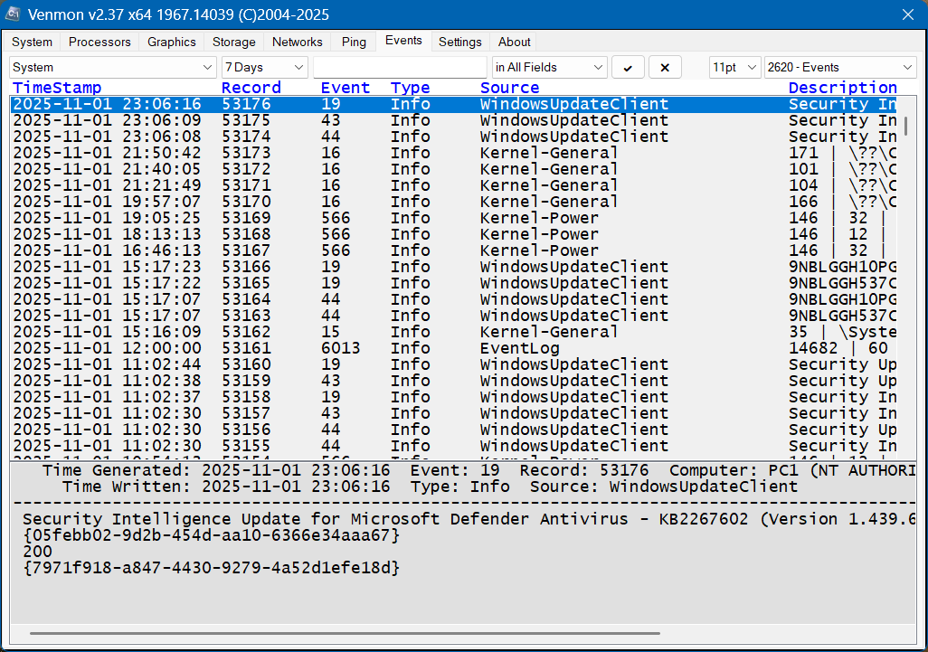This screenshot has width=928, height=652.
Task: Click the GUID {7971f918-a847-4430-9279-4a52d1efe18d}
Action: (212, 568)
